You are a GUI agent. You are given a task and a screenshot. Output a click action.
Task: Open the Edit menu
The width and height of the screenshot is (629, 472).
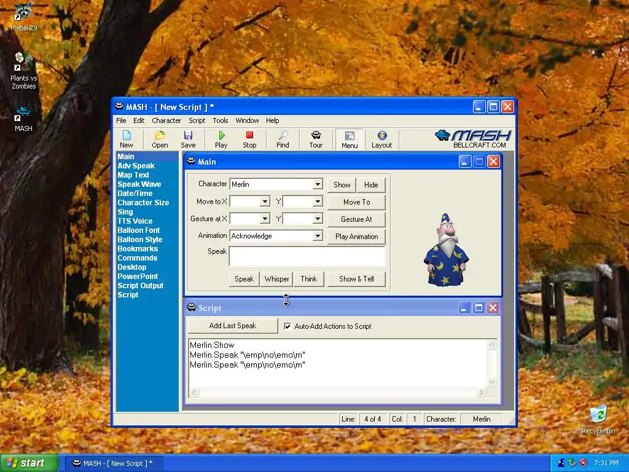(139, 120)
